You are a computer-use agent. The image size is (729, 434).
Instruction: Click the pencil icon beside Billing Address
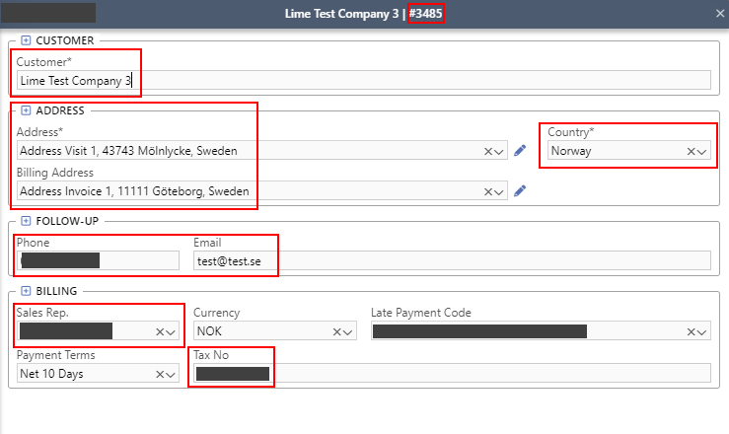click(520, 190)
